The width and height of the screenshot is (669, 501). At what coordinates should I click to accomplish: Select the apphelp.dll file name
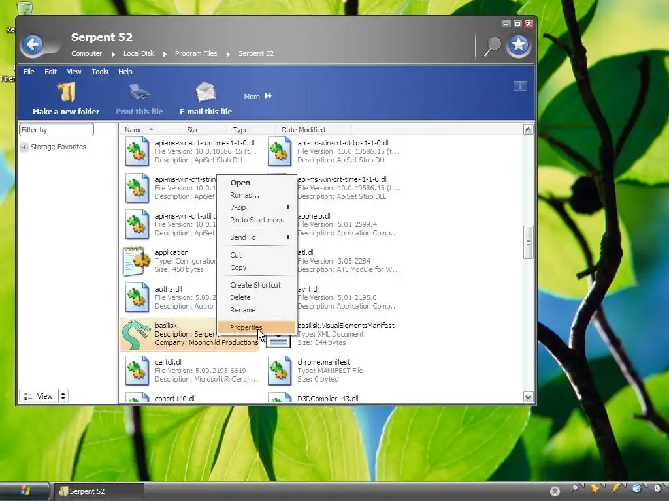point(314,216)
